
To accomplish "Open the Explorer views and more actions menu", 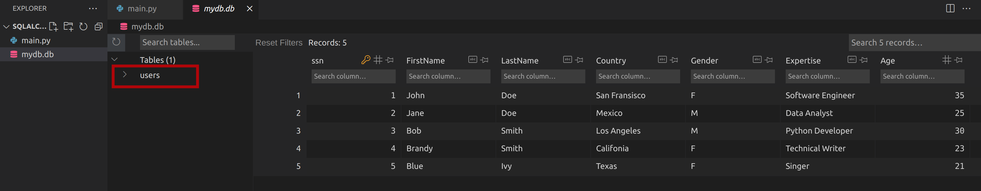I will point(93,9).
